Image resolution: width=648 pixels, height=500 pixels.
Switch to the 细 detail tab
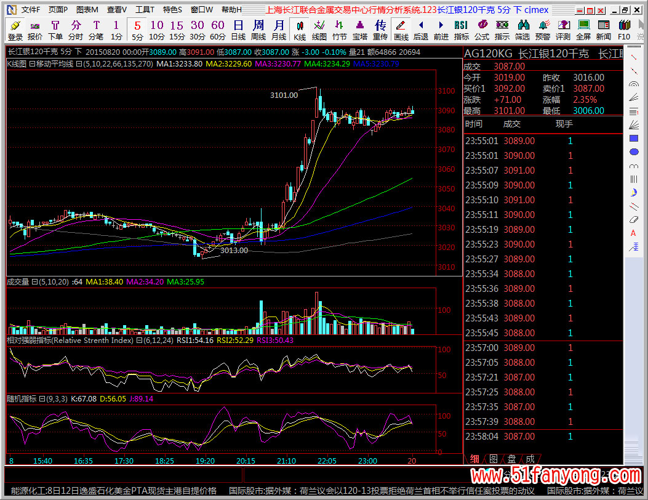click(x=474, y=459)
